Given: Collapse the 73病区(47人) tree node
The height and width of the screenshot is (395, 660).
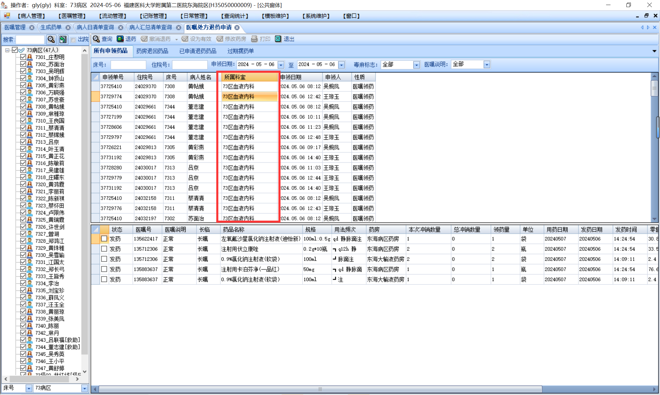Looking at the screenshot, I should 7,50.
